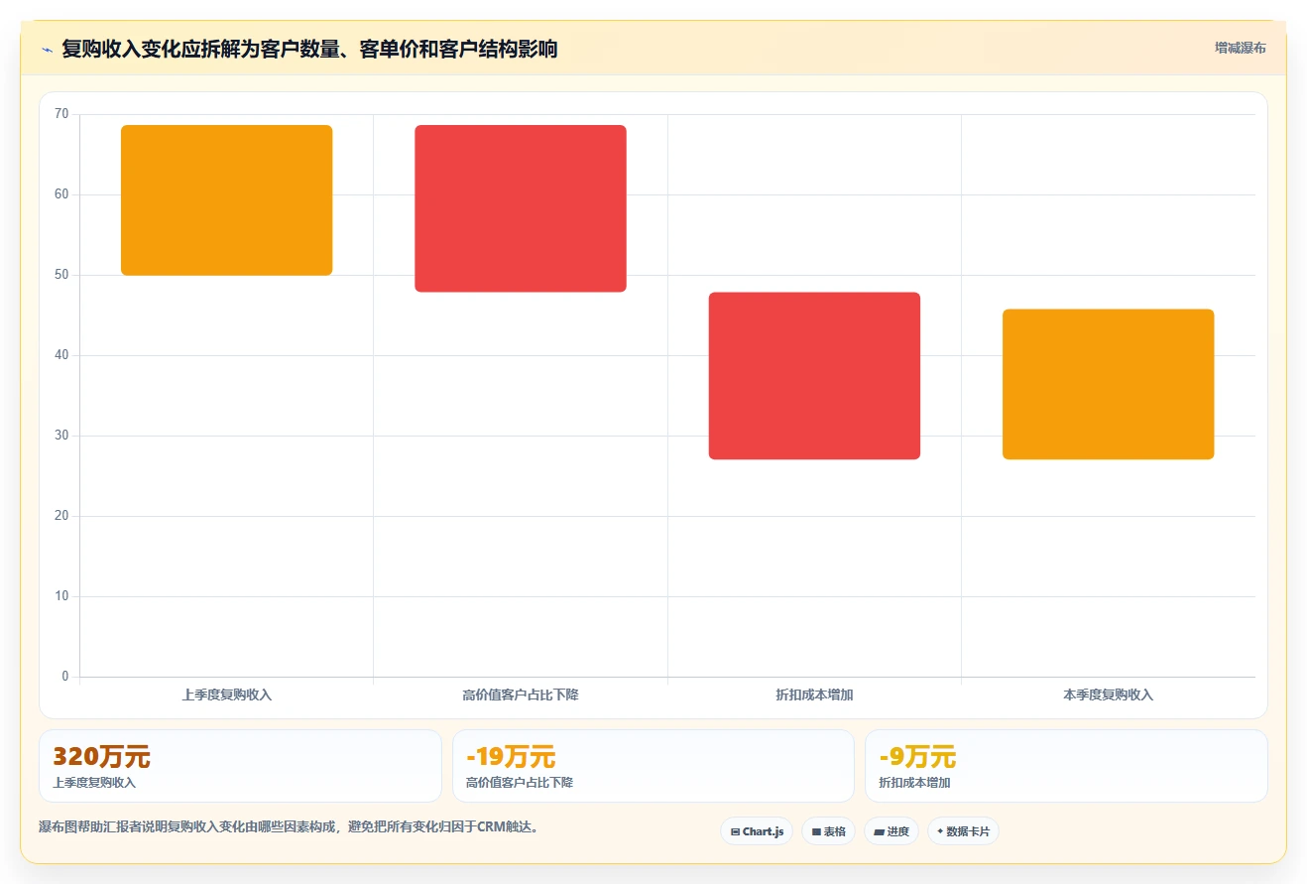
Task: Click the red 高价值客户占比下降 bar
Action: tap(521, 208)
